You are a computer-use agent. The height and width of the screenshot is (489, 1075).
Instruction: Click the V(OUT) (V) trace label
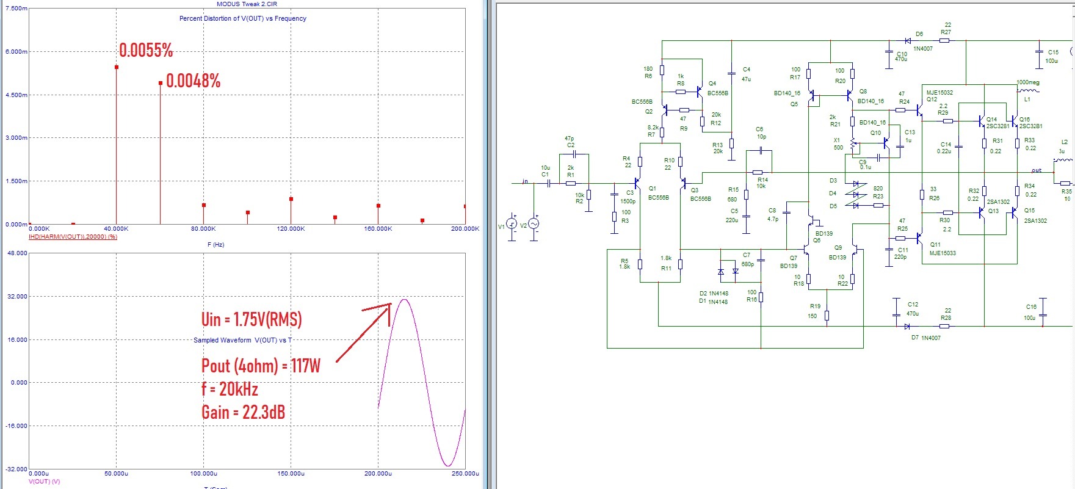point(44,482)
